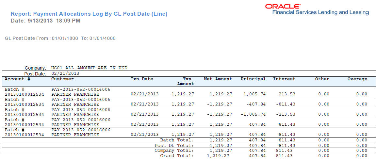Select the Customer column header
This screenshot has height=161, width=377.
[x=62, y=79]
